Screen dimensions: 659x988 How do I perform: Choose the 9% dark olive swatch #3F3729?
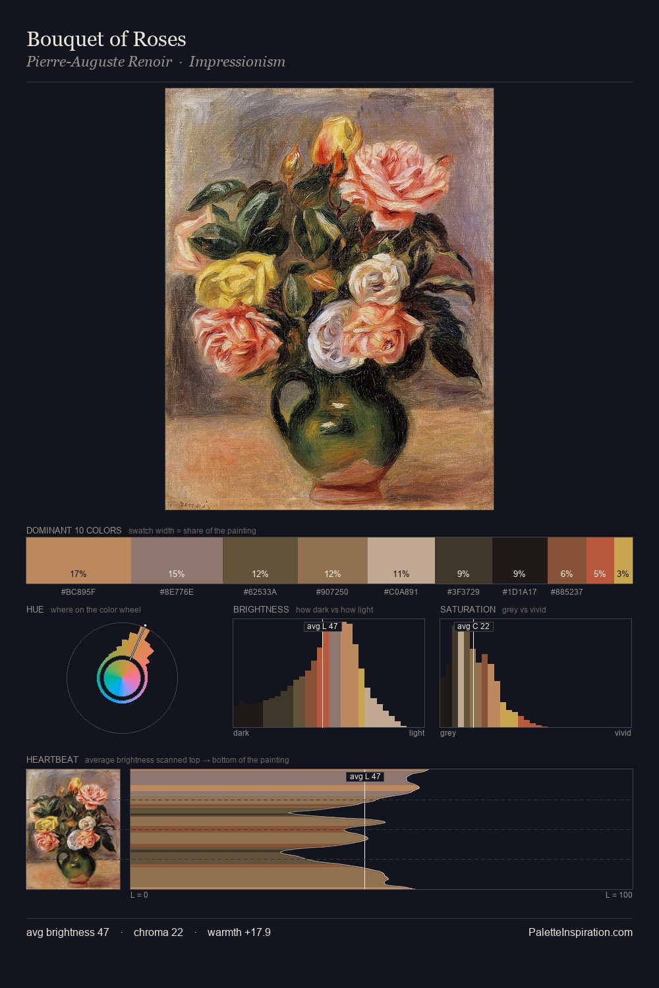click(463, 561)
